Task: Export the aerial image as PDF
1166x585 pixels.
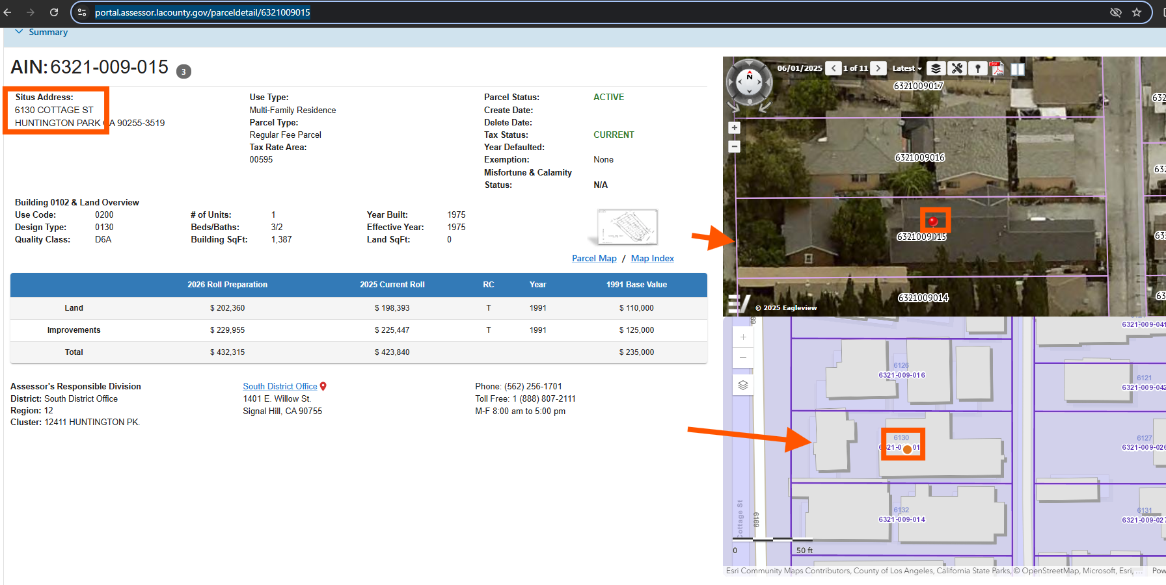Action: (x=997, y=68)
